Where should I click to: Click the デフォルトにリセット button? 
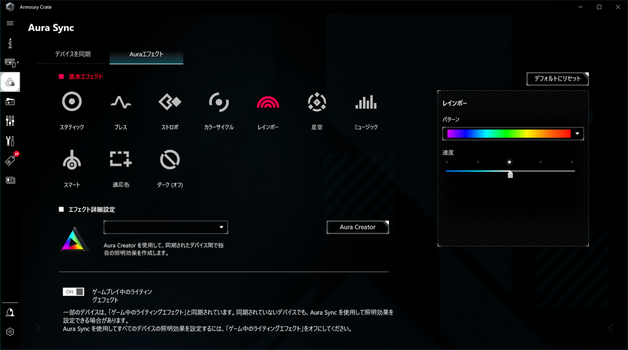pos(557,78)
